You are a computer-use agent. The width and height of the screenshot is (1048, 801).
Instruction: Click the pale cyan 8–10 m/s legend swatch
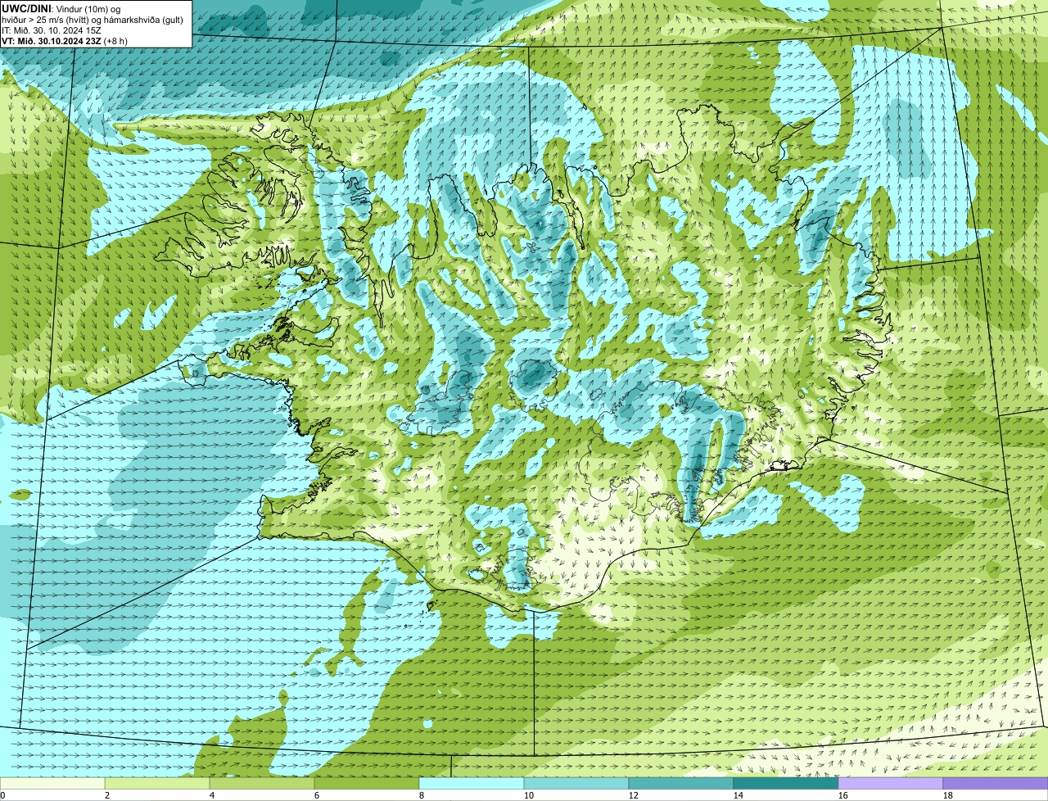(x=472, y=784)
